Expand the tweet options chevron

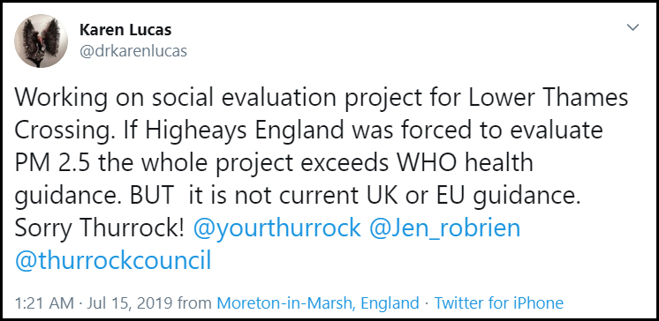click(x=632, y=27)
